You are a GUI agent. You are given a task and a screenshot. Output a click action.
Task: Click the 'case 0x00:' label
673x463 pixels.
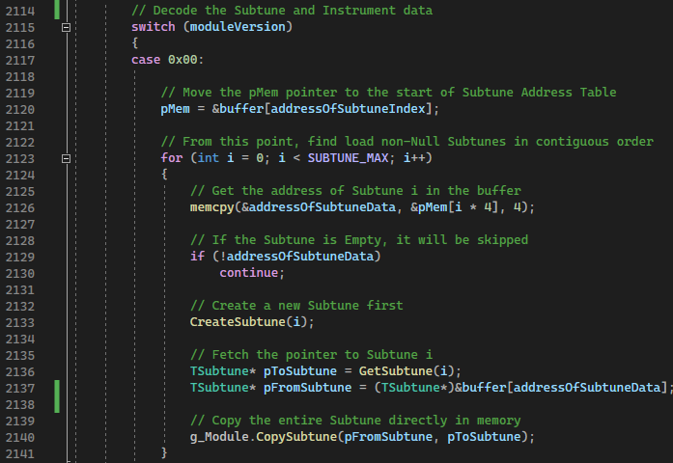coord(167,60)
